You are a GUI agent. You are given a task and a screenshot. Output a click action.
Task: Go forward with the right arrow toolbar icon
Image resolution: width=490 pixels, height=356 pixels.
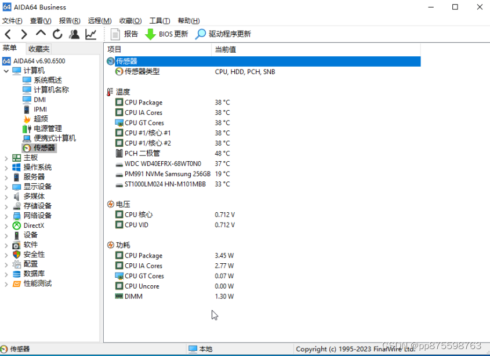click(x=24, y=34)
